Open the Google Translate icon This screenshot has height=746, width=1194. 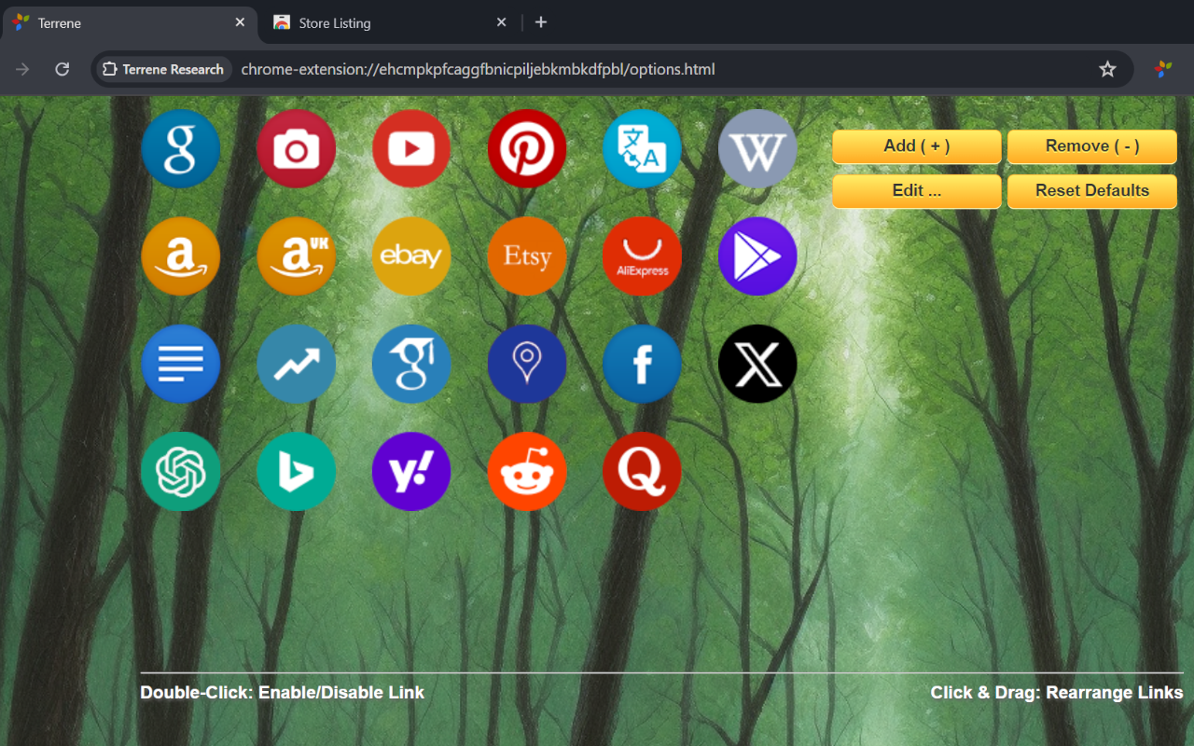[642, 149]
